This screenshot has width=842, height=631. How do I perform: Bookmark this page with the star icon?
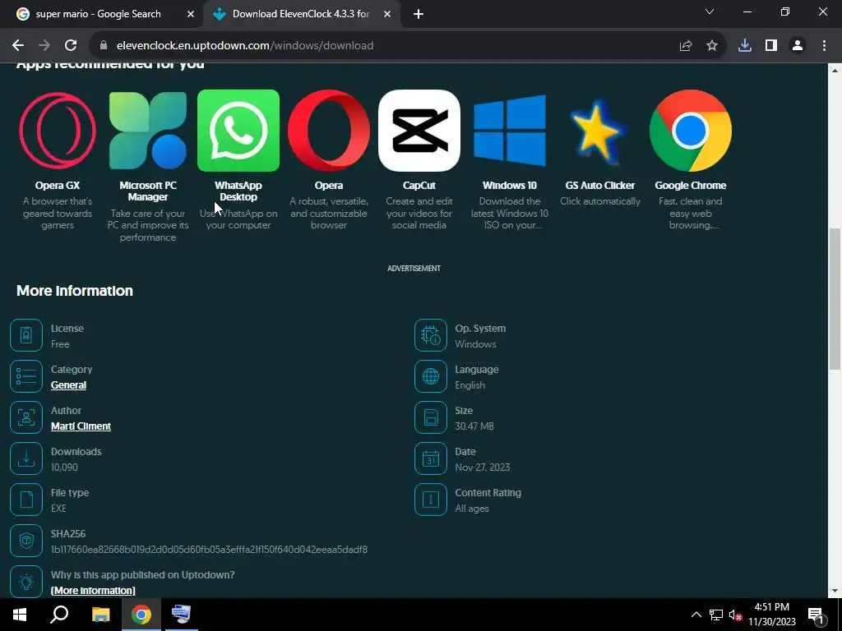click(712, 46)
